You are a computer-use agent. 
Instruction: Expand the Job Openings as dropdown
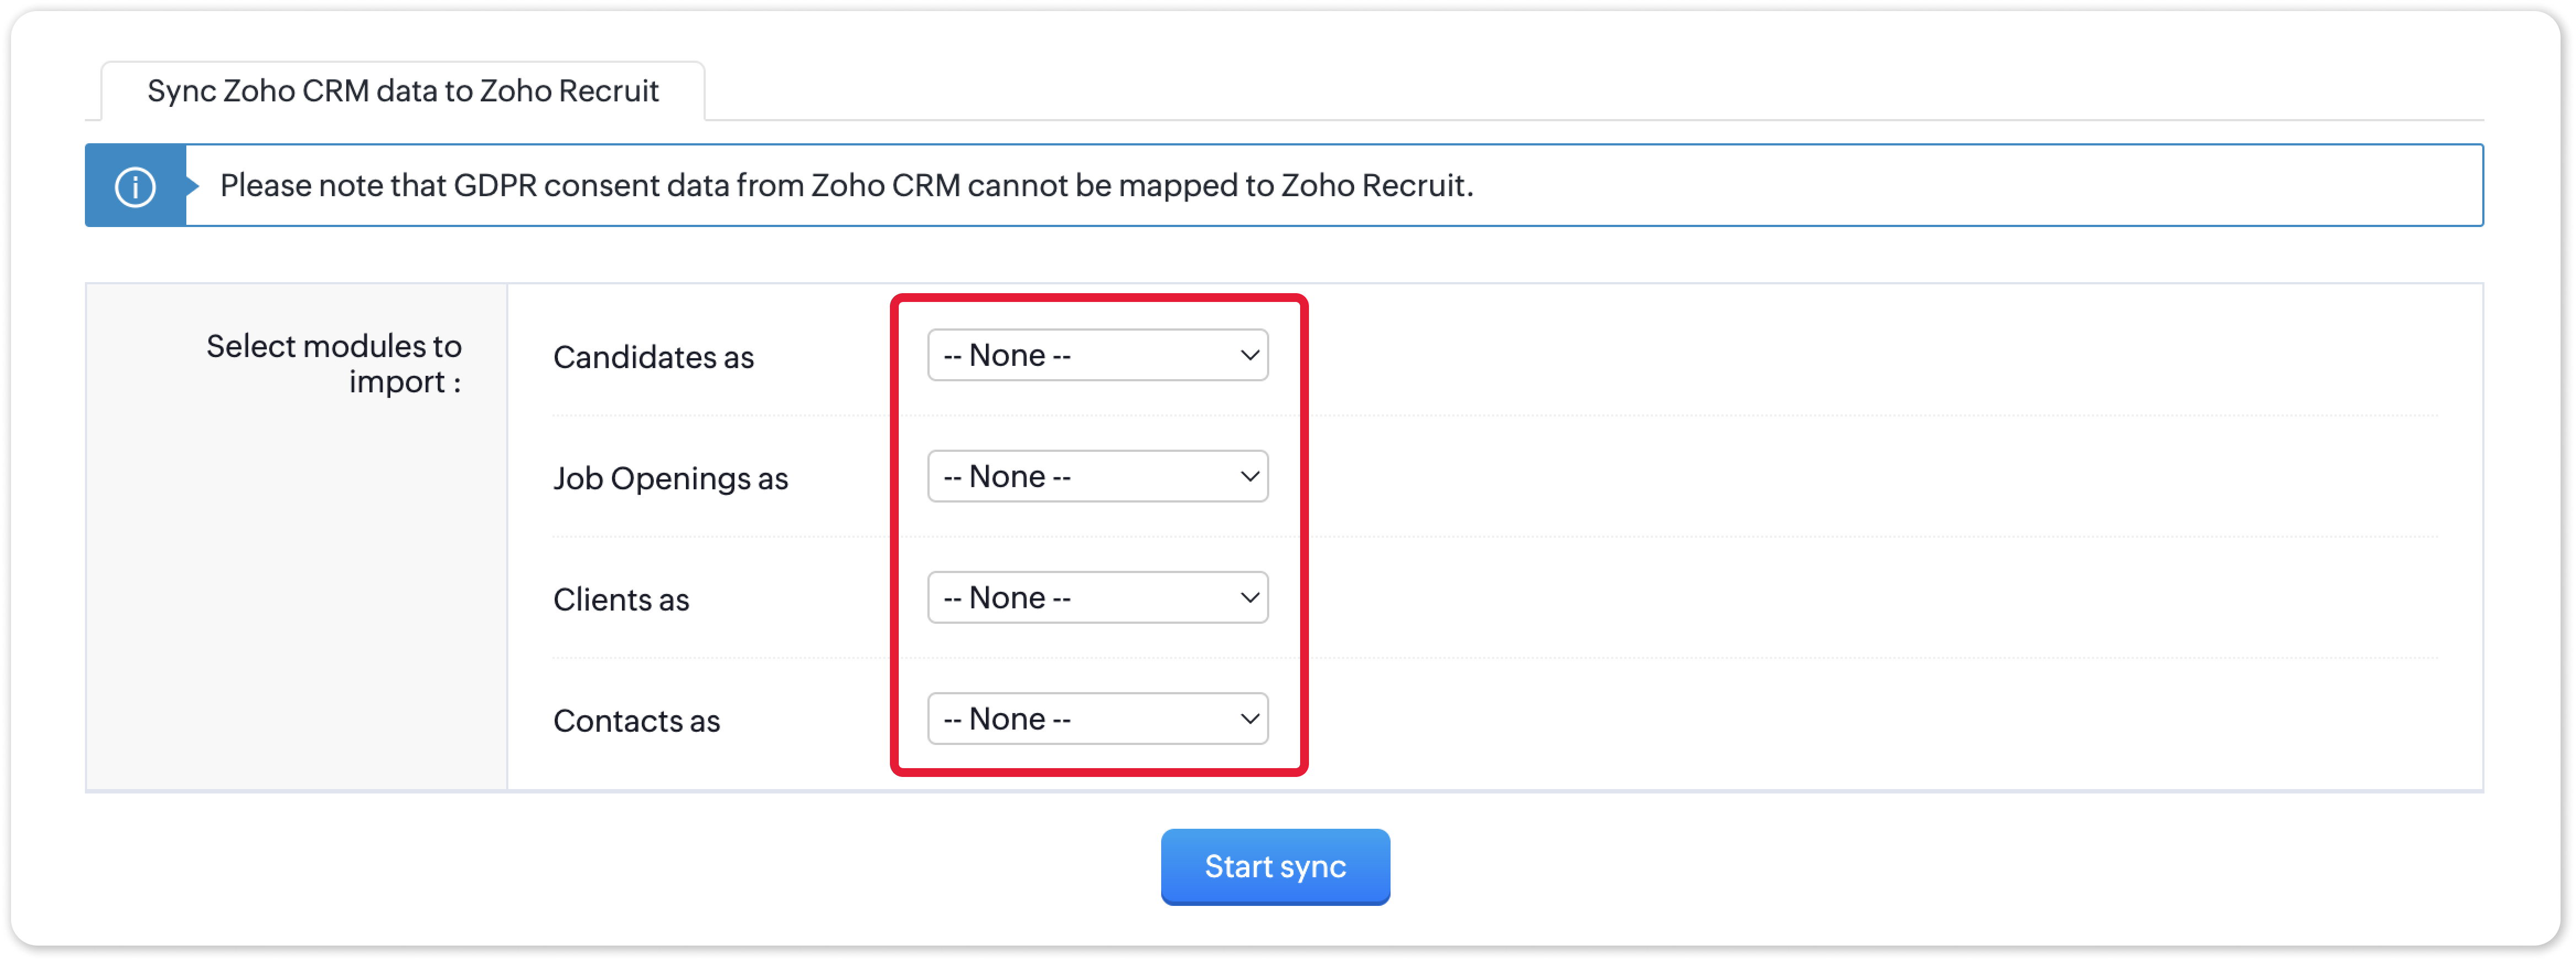[1096, 477]
